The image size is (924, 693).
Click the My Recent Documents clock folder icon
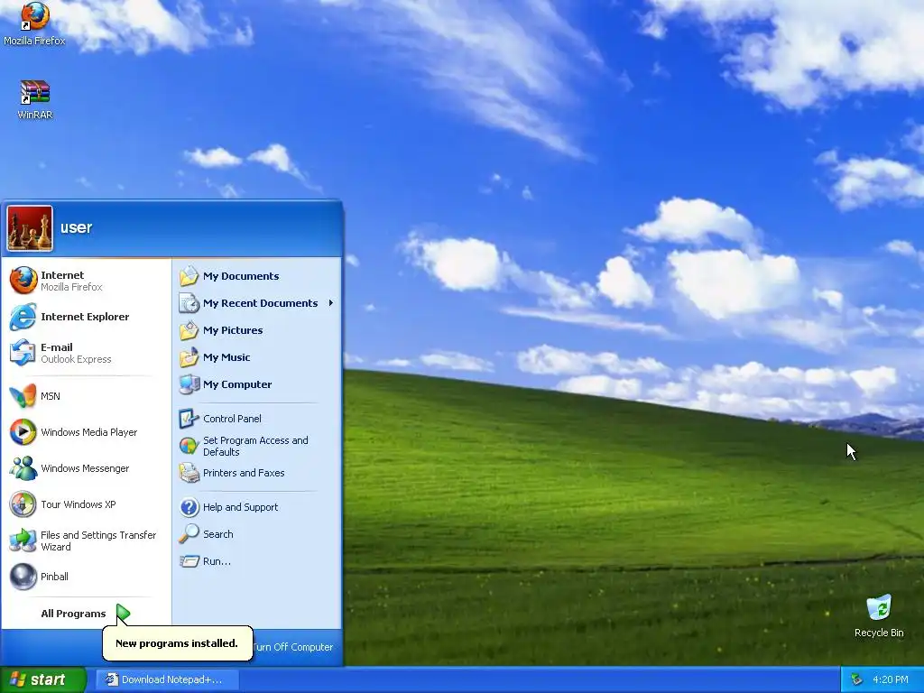pyautogui.click(x=189, y=303)
